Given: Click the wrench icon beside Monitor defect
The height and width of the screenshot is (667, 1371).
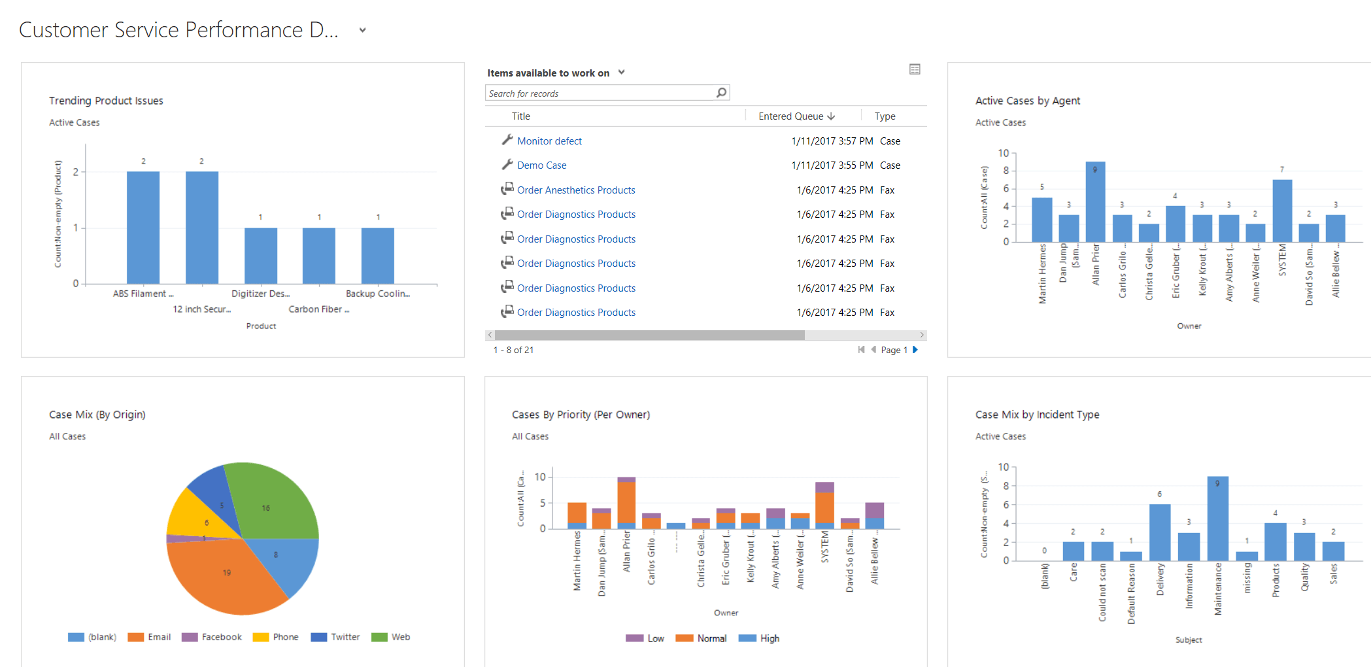Looking at the screenshot, I should 507,140.
